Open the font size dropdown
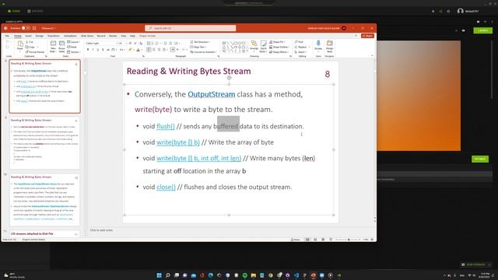Image resolution: width=498 pixels, height=280 pixels. 123,44
